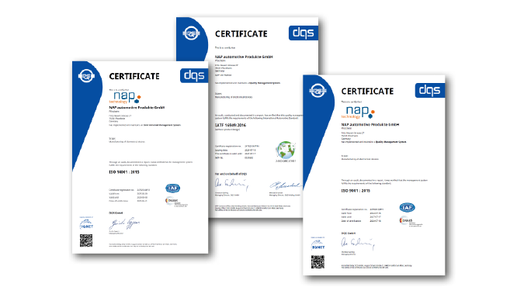This screenshot has height=294, width=524.
Task: Click the IAF logo on ISO 14001 certificate
Action: tap(173, 188)
